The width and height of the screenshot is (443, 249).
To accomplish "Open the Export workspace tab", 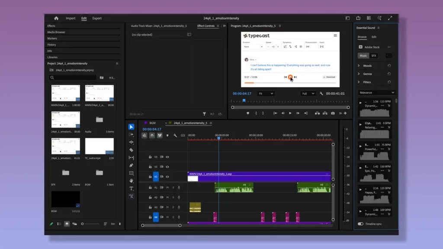I will [x=97, y=18].
